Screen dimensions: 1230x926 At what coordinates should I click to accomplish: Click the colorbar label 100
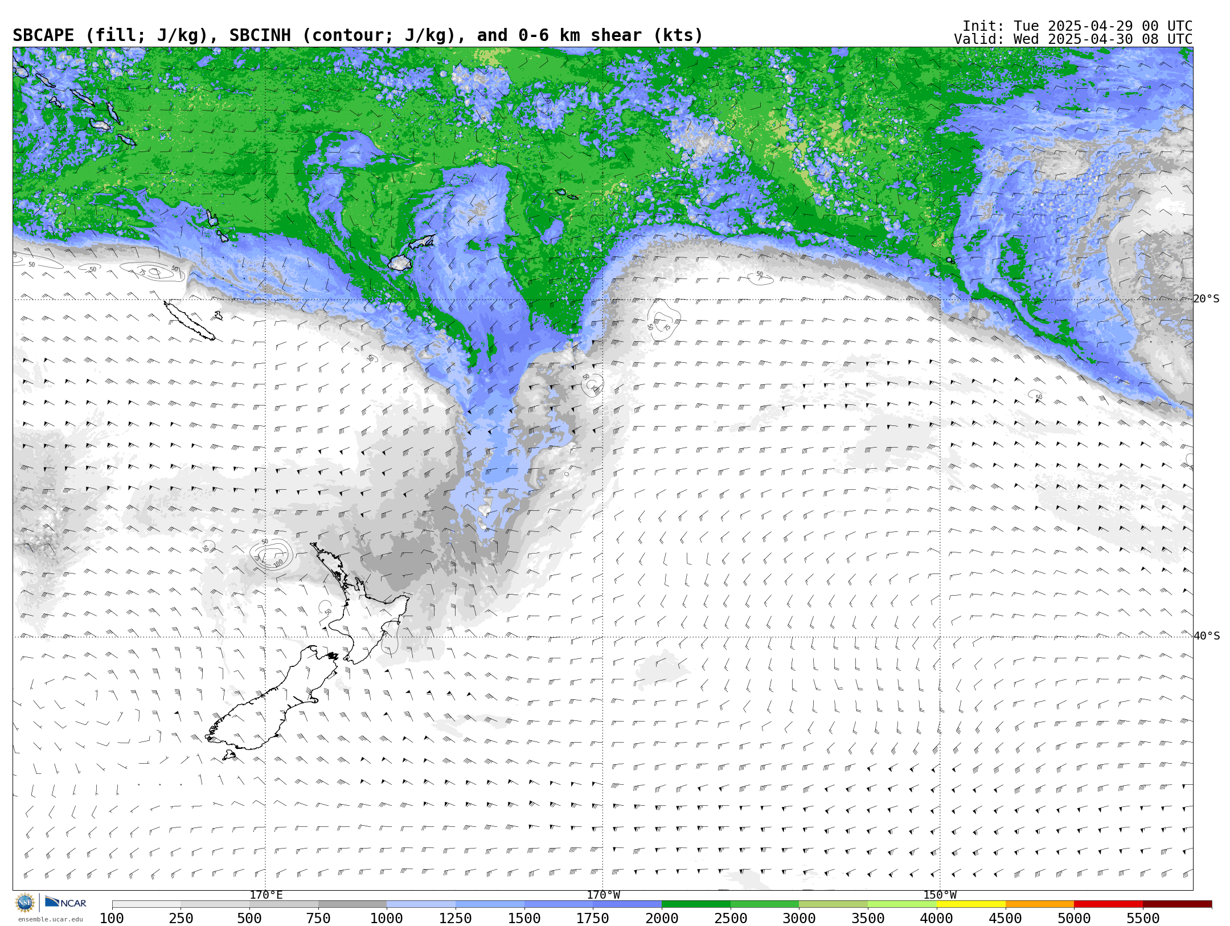[x=112, y=919]
